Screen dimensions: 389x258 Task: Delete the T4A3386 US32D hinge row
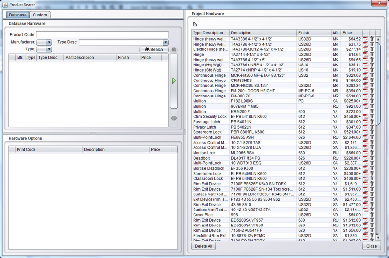(372, 39)
